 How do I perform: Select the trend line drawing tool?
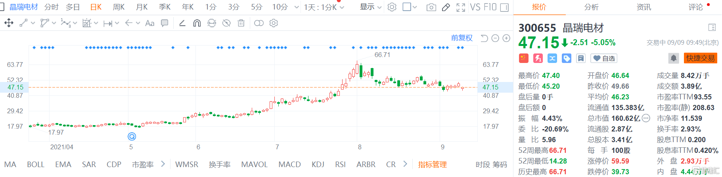[23, 23]
